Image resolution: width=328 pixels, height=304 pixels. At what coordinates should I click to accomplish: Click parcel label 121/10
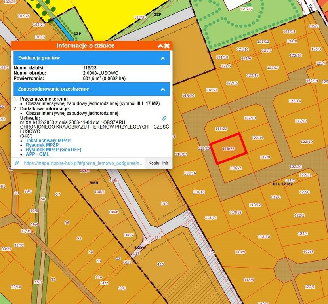[x=222, y=57]
